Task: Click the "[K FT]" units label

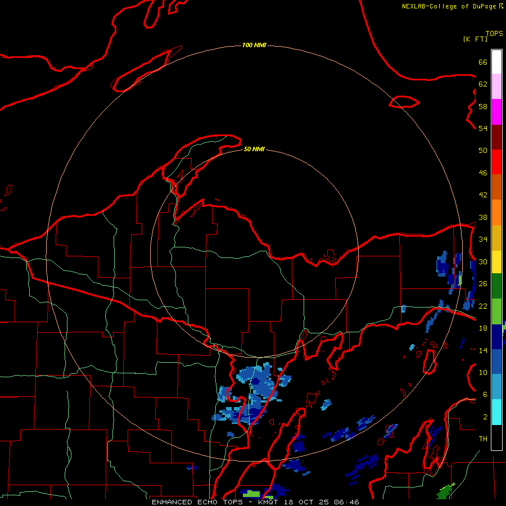Action: coord(475,39)
